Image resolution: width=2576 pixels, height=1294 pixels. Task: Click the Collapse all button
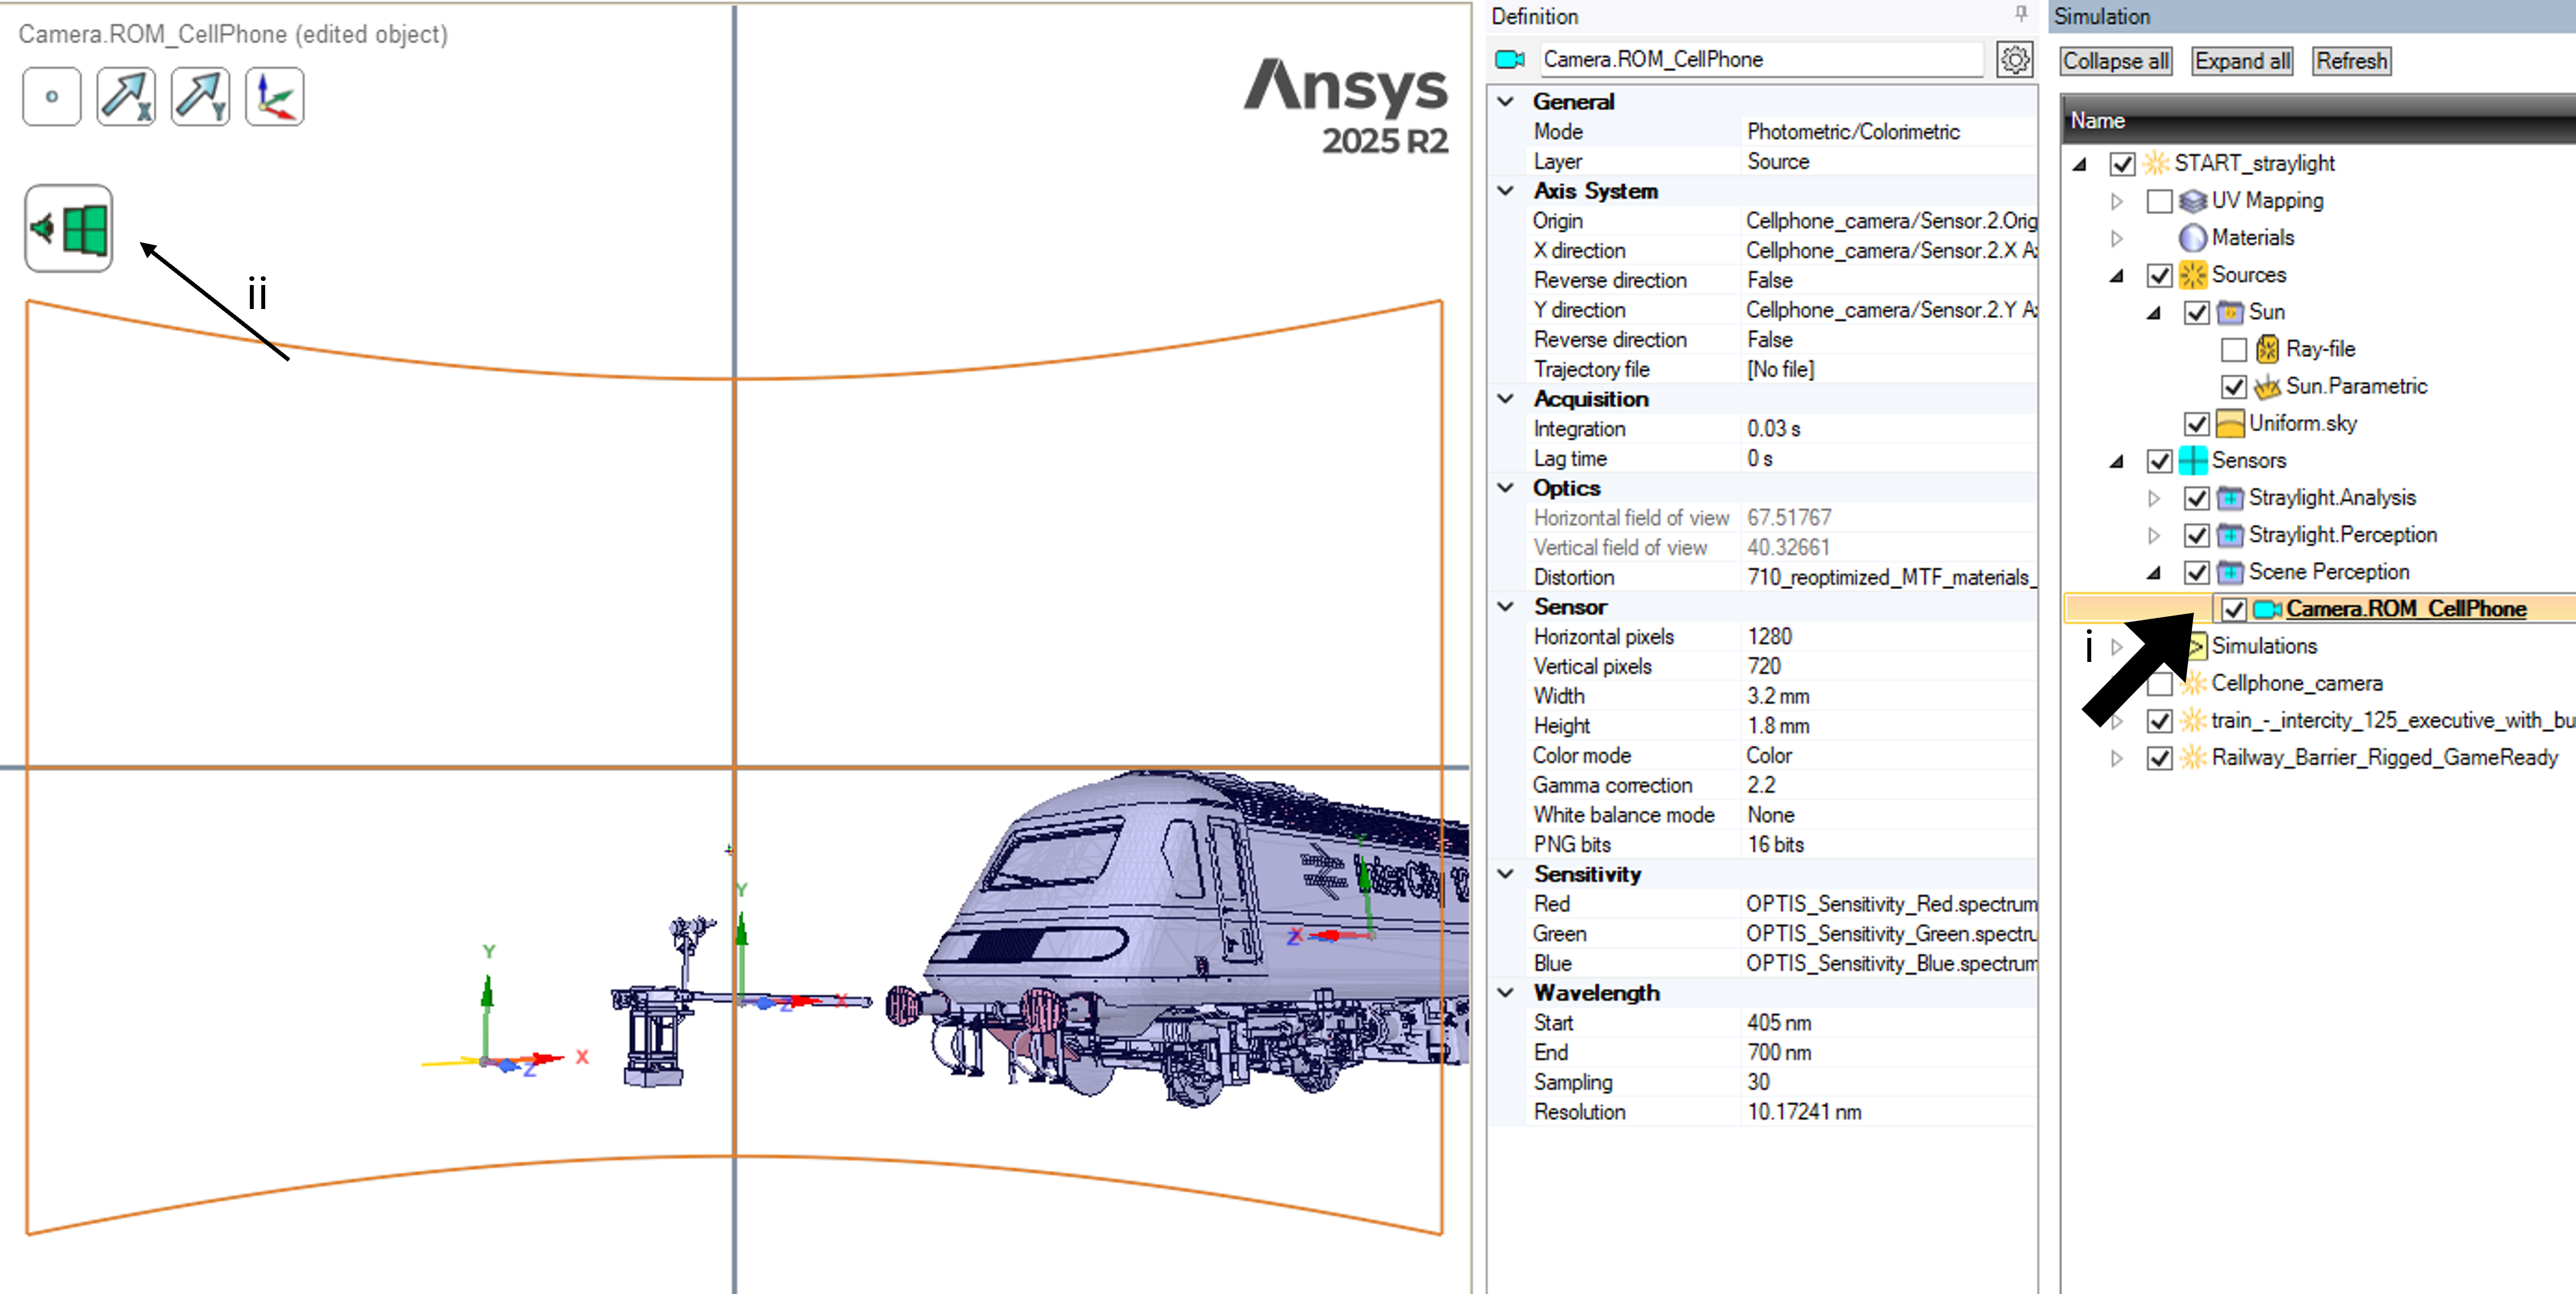coord(2115,61)
